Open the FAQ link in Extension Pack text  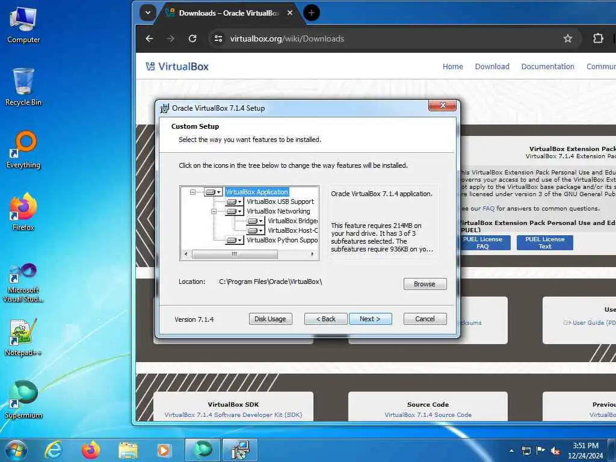(488, 209)
